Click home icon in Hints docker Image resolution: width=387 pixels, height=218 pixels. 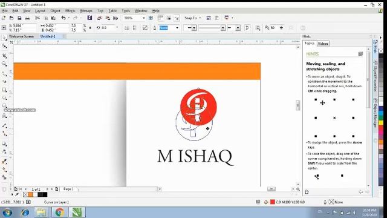pos(307,192)
